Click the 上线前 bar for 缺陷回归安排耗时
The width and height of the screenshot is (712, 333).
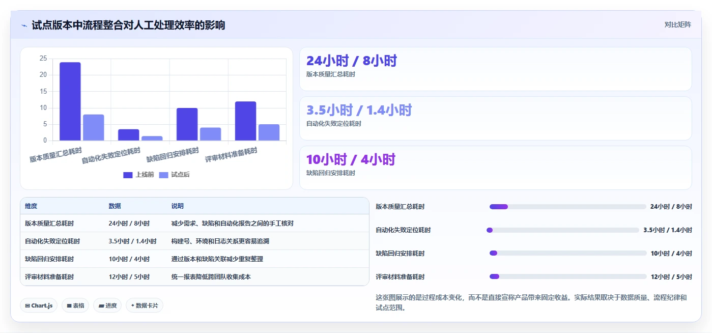pyautogui.click(x=187, y=124)
